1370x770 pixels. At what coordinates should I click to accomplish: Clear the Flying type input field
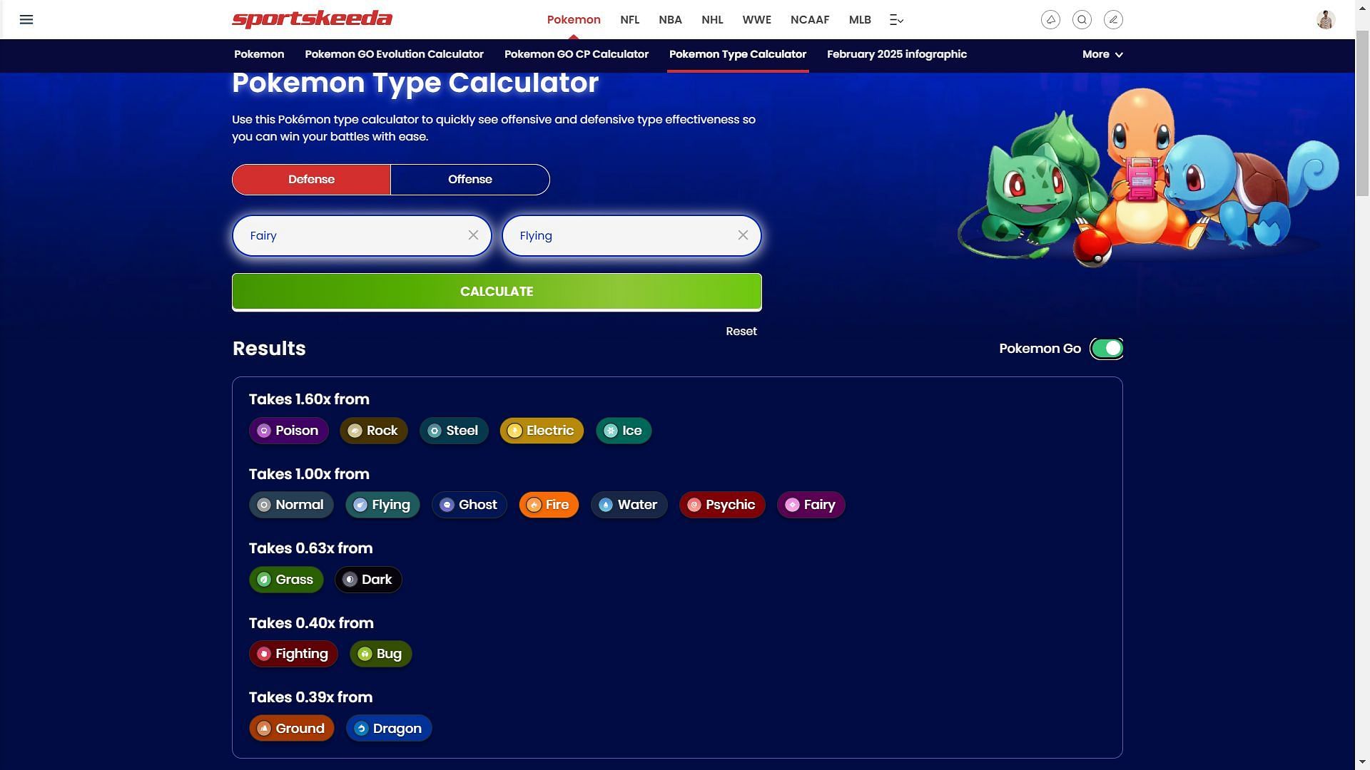tap(744, 235)
